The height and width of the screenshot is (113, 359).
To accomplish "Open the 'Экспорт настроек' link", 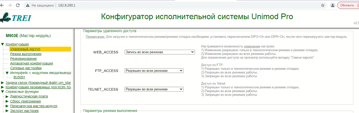I will point(24,111).
